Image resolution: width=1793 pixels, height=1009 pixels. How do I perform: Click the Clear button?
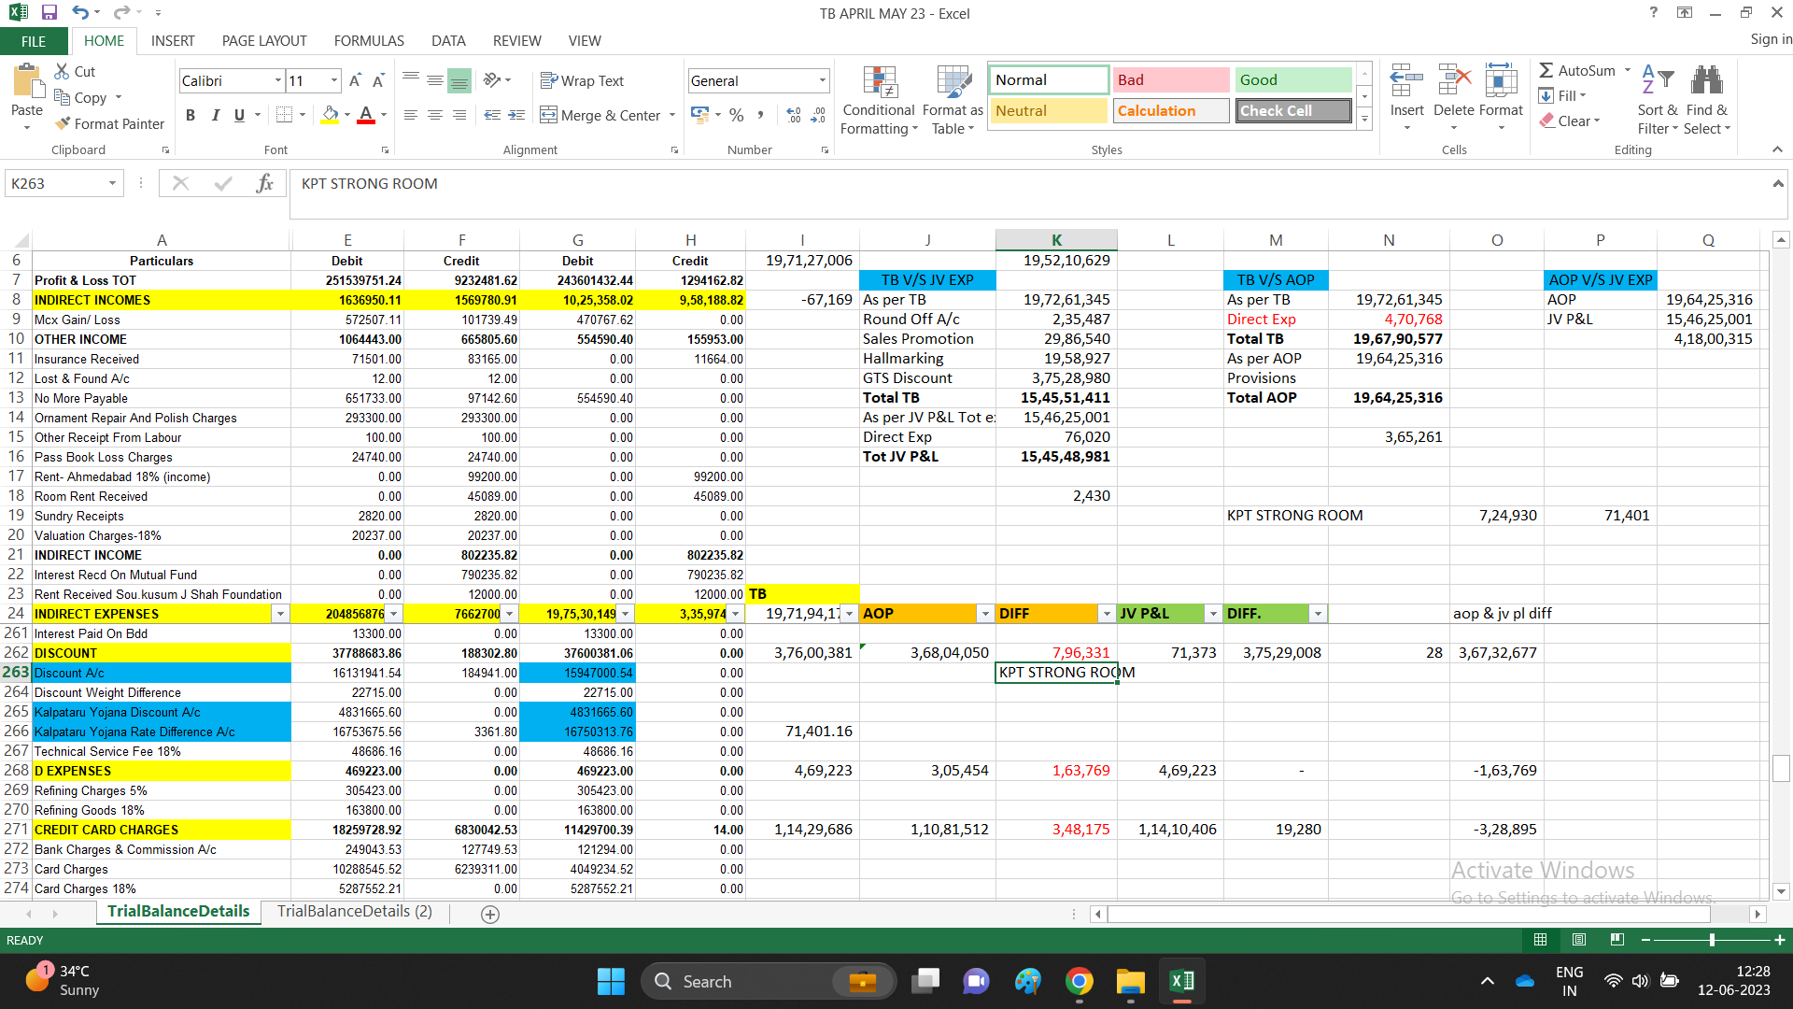click(x=1569, y=121)
